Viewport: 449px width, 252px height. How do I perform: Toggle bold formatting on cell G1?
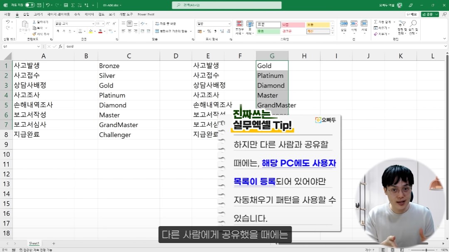coord(57,31)
